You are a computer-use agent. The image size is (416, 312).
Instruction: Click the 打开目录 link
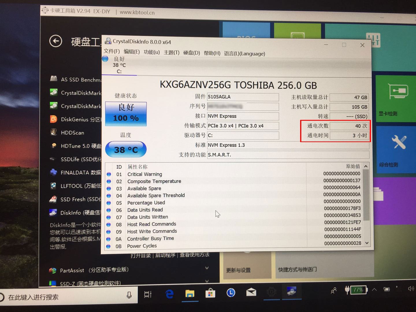141,256
